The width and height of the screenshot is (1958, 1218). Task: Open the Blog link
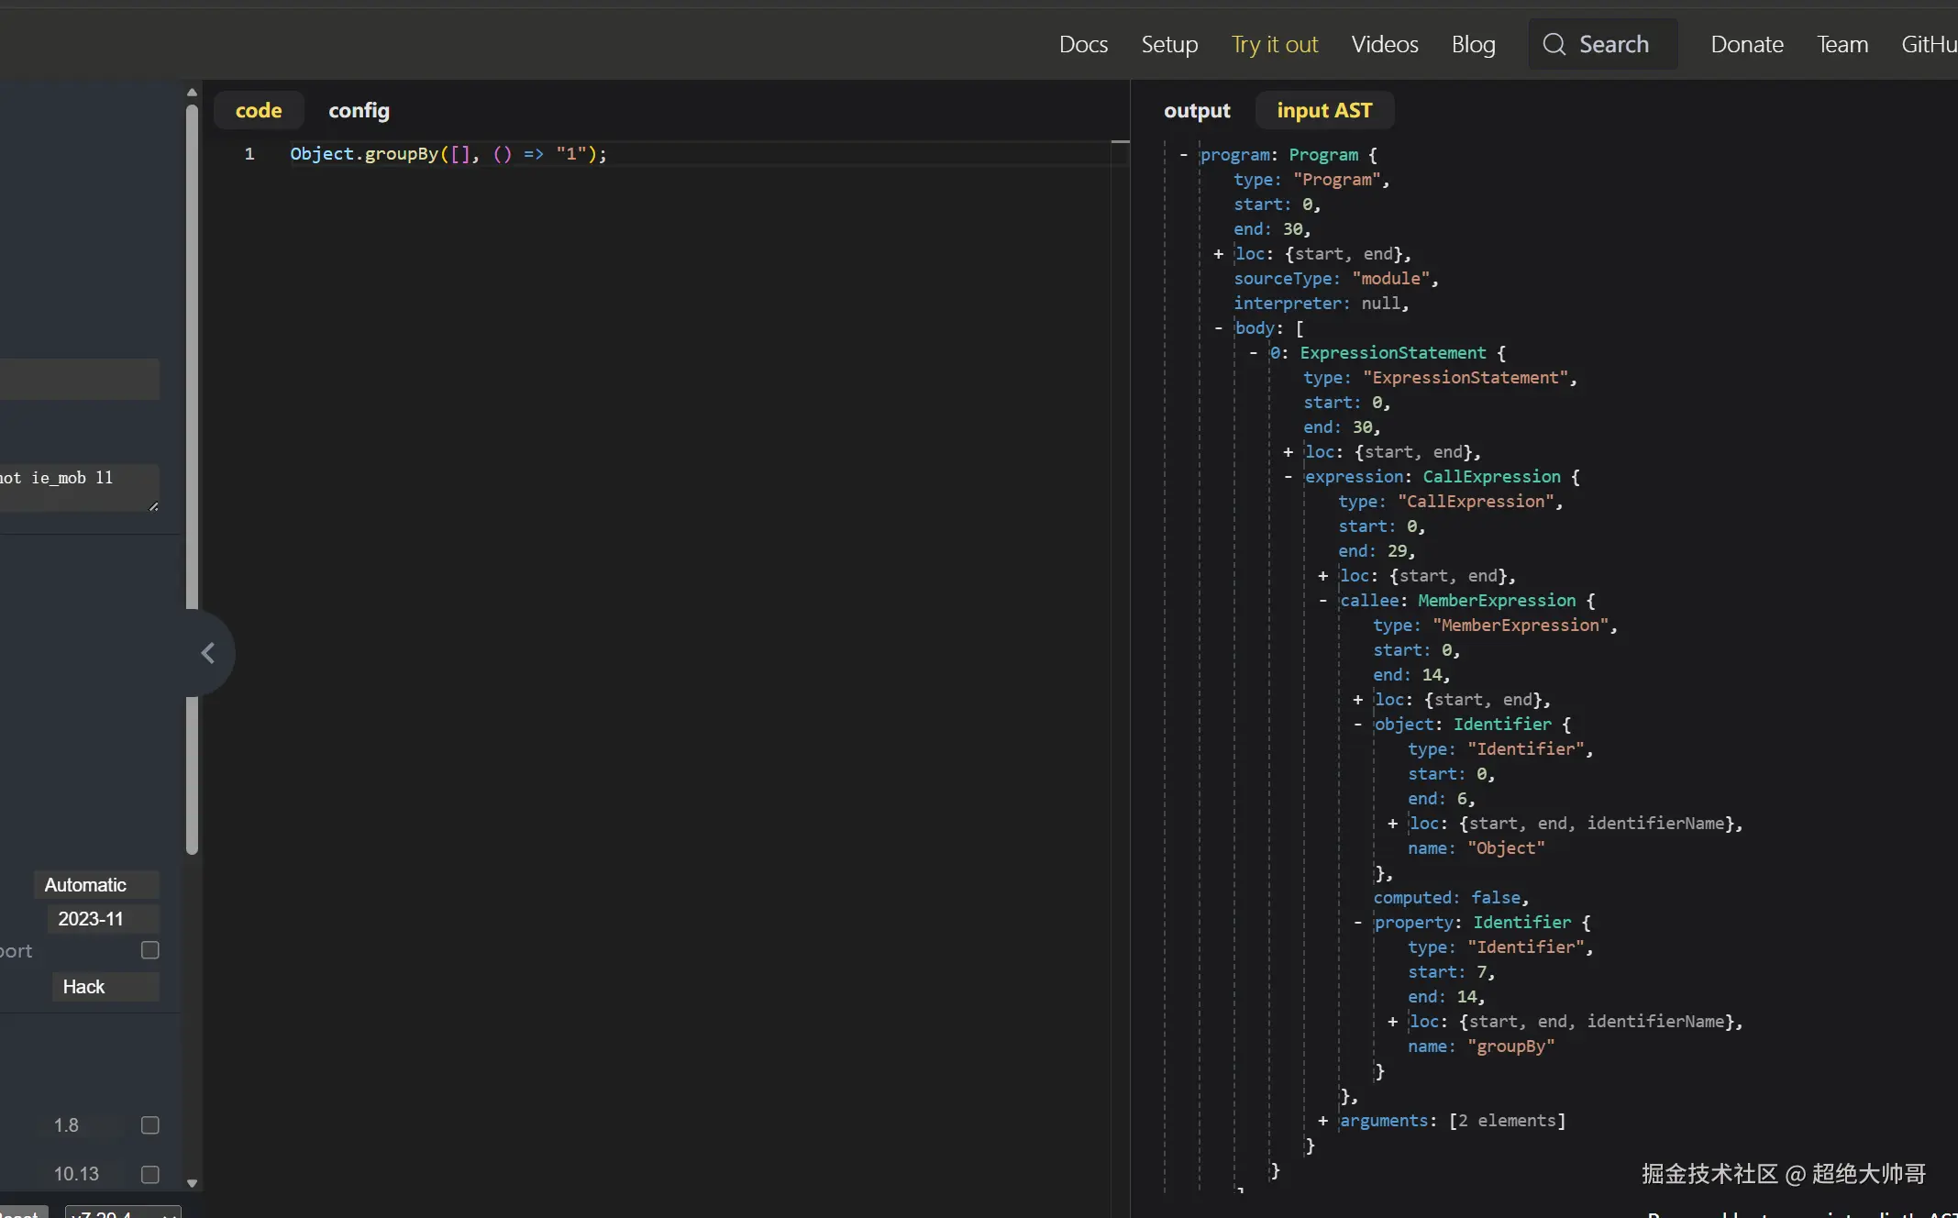[x=1473, y=44]
